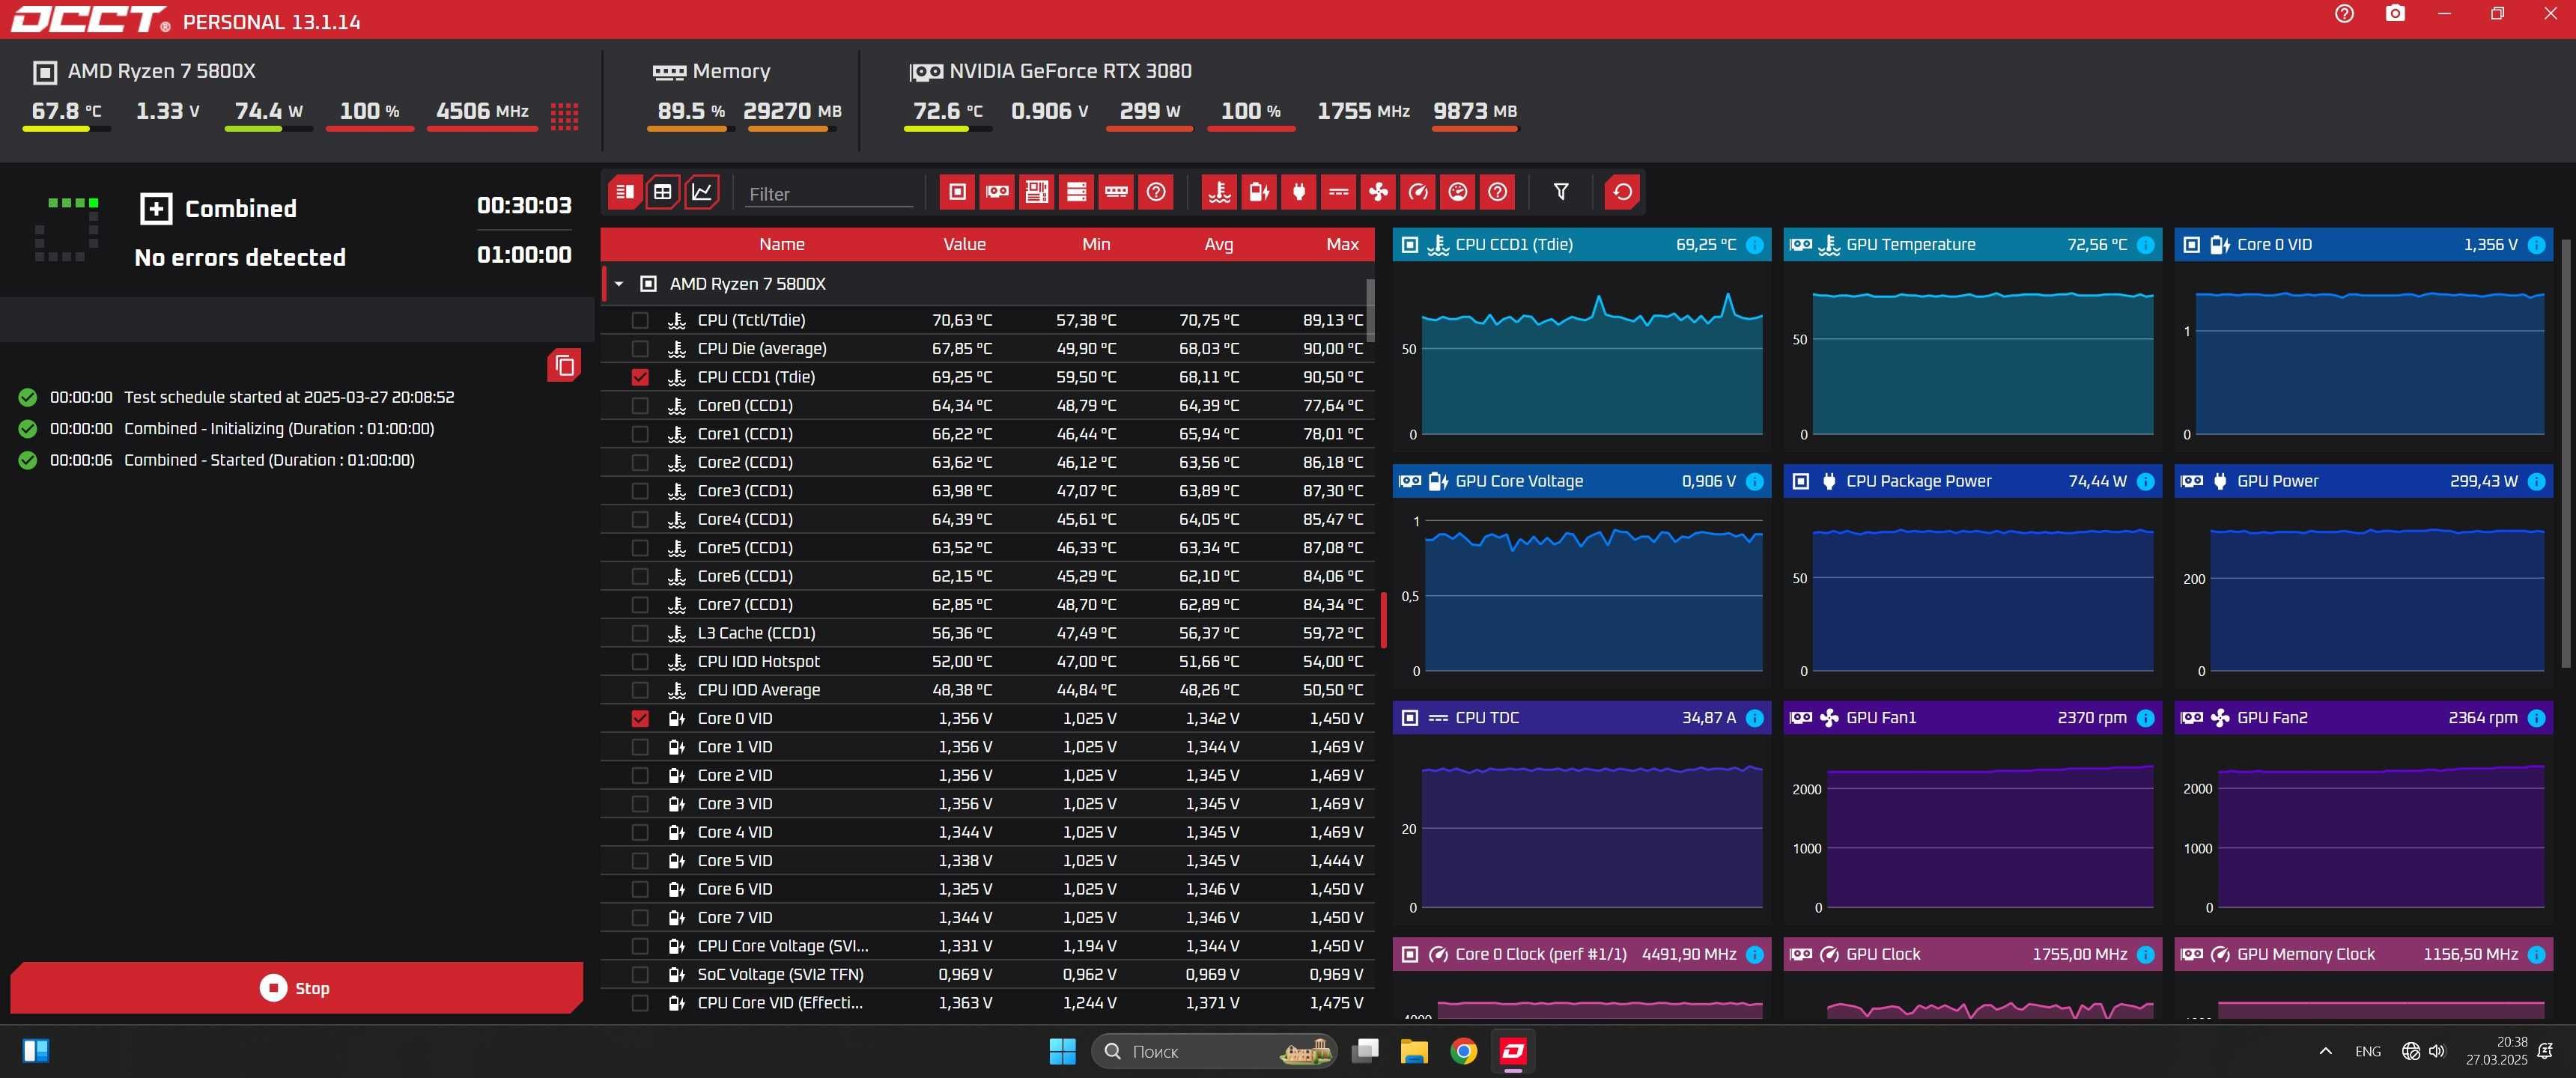Open info for GPU Power graph
The width and height of the screenshot is (2576, 1078).
(x=2537, y=482)
